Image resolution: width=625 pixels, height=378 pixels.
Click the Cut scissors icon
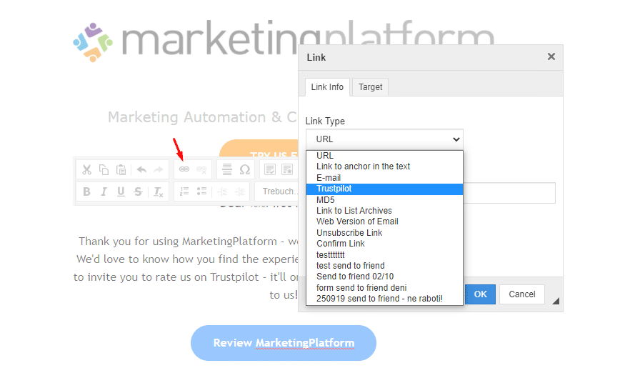(86, 170)
